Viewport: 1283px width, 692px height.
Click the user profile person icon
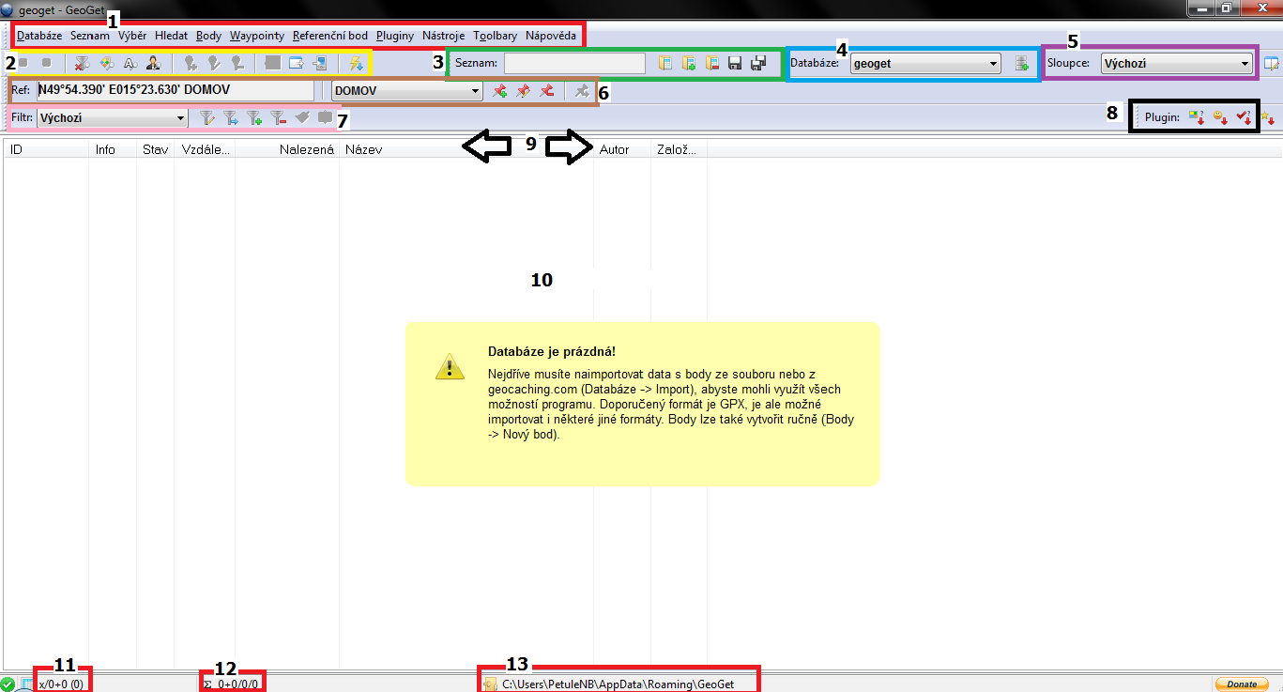tap(153, 63)
